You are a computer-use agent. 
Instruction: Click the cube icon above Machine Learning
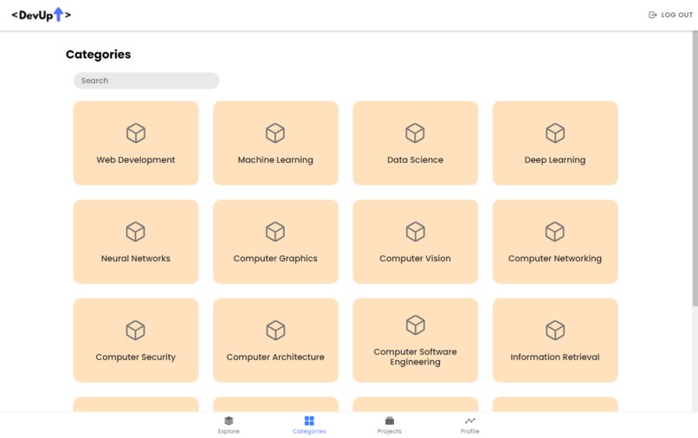pos(275,133)
